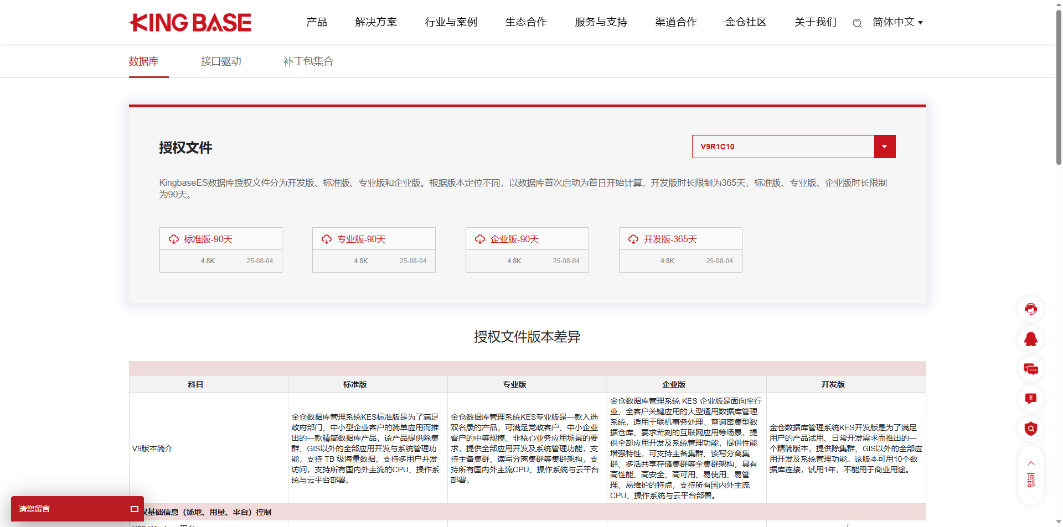The height and width of the screenshot is (527, 1063).
Task: Click the 企业版 column header
Action: (674, 384)
